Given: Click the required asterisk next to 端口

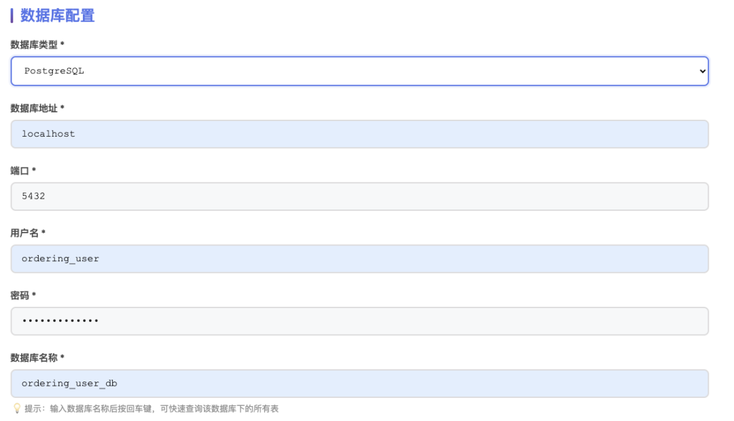Looking at the screenshot, I should click(34, 171).
